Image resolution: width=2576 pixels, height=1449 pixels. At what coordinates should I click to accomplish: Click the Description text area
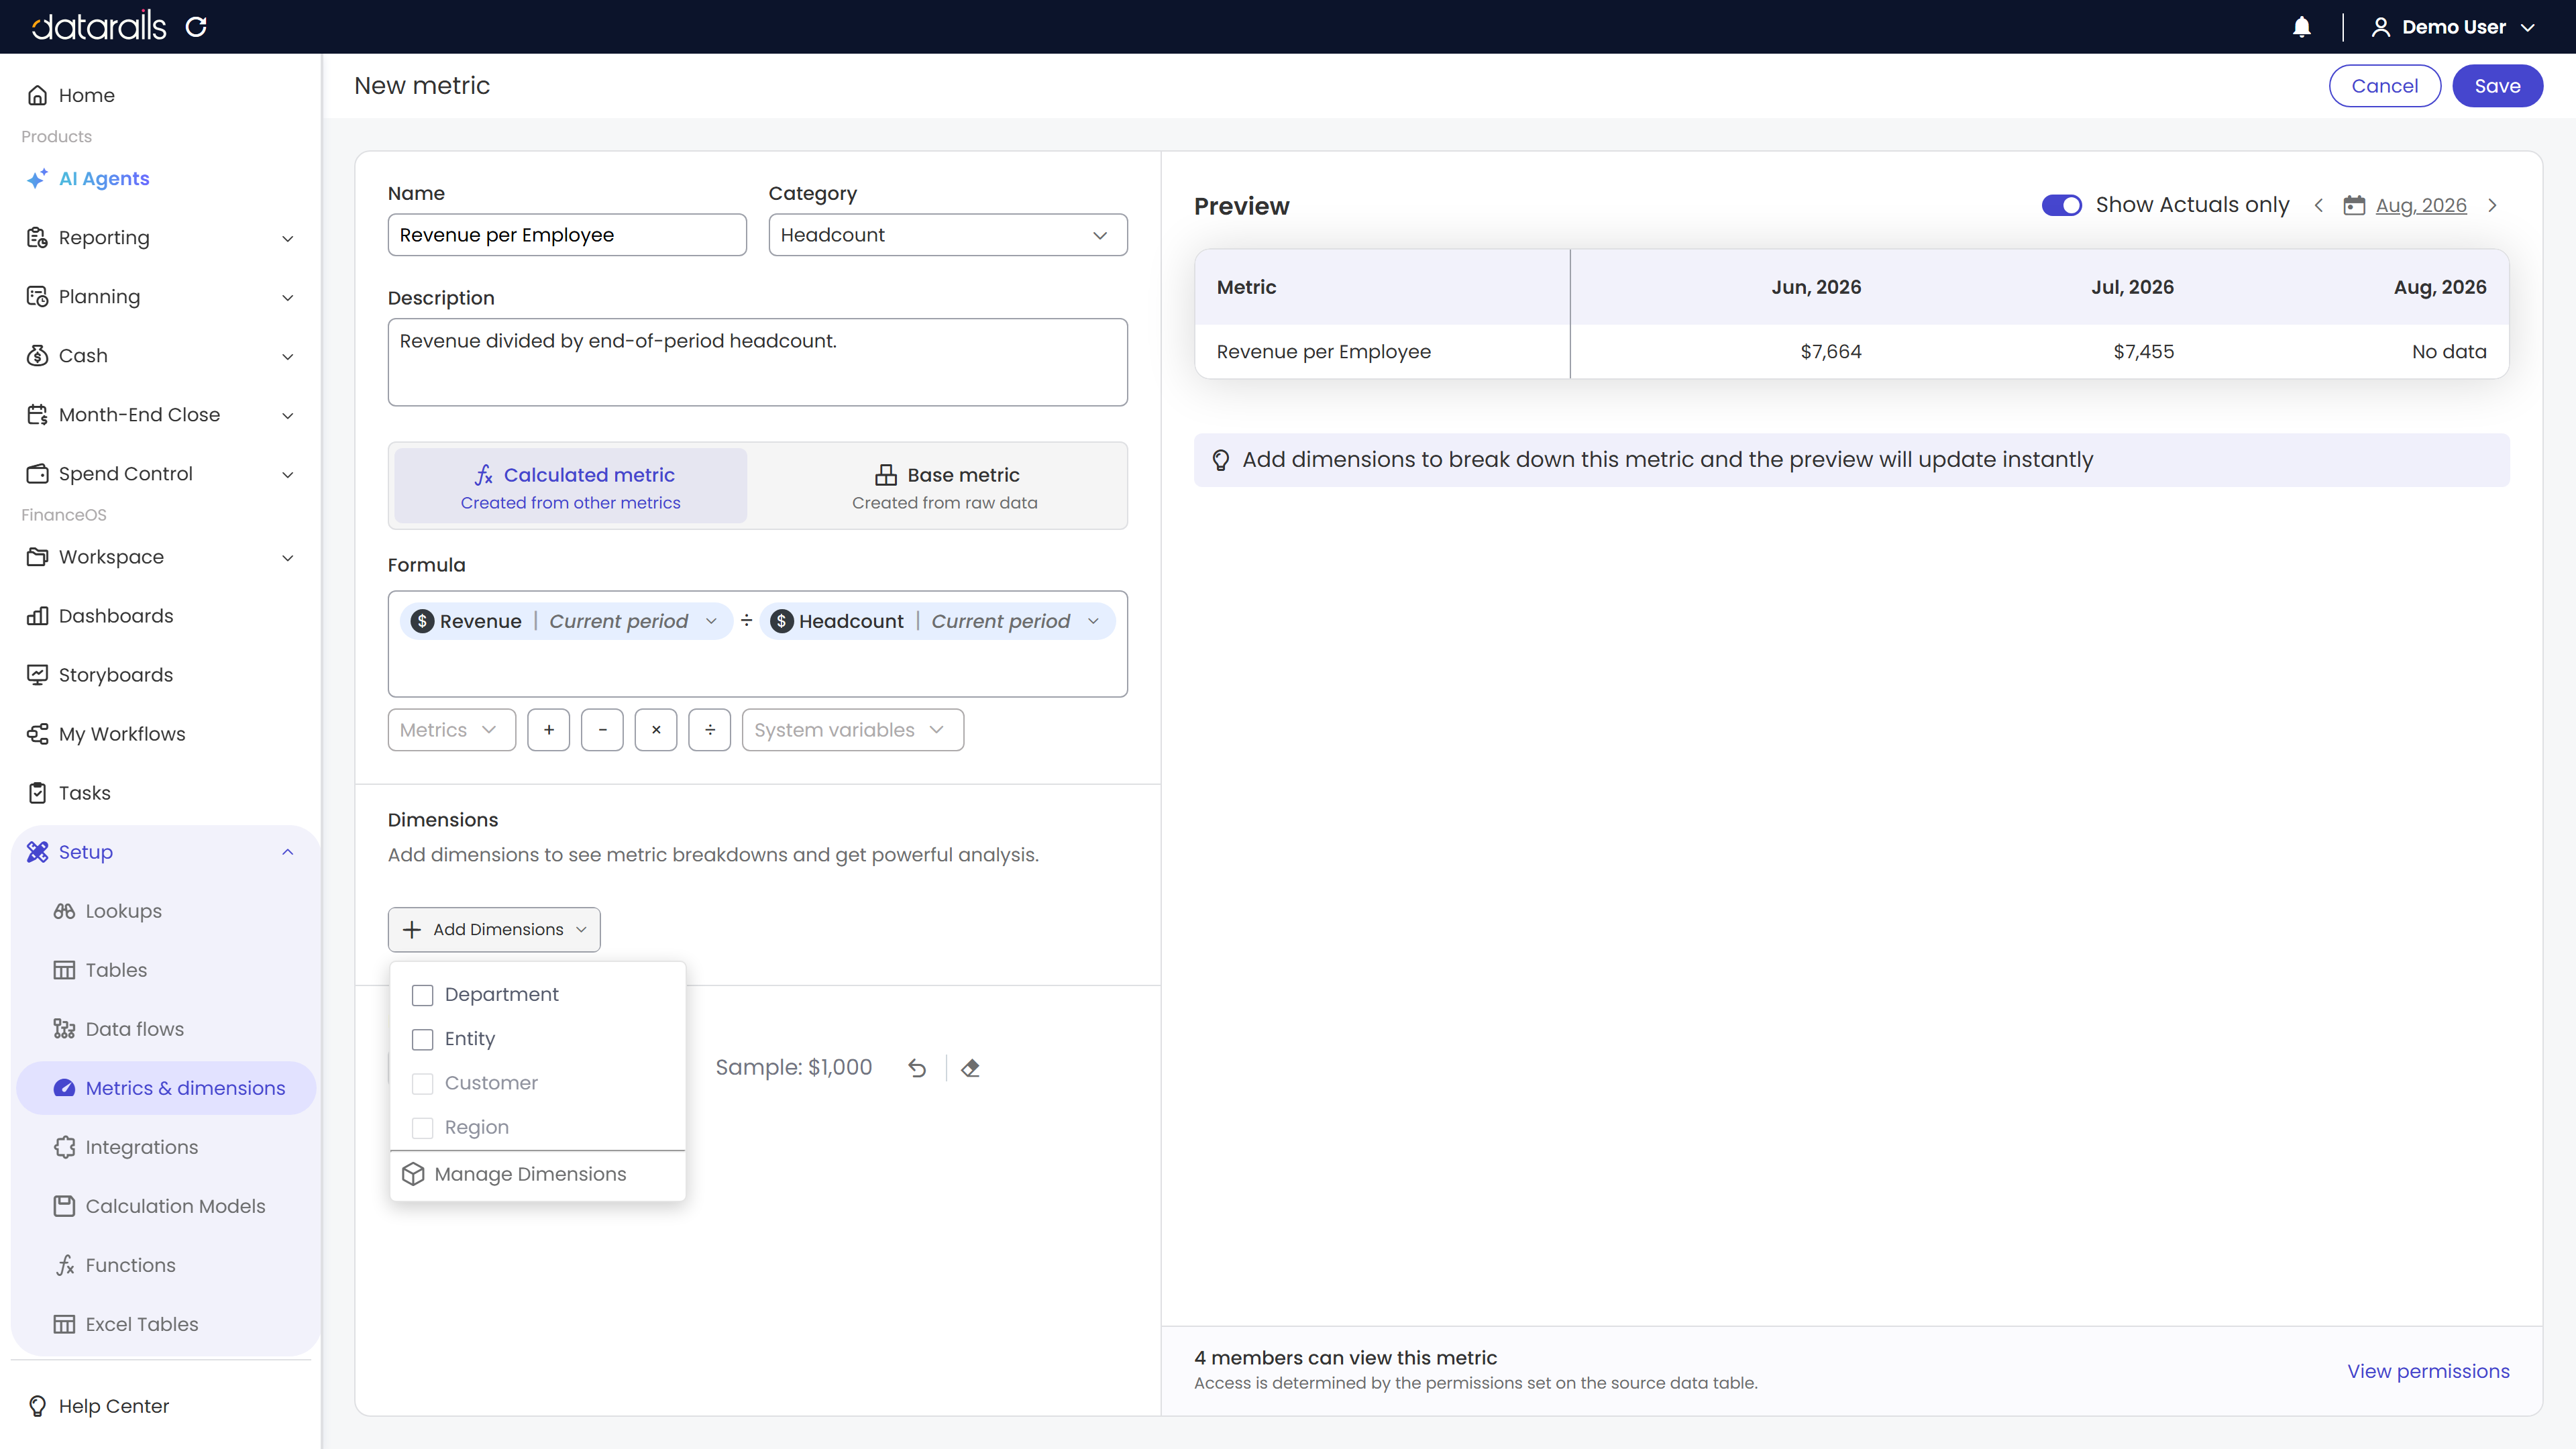(758, 362)
